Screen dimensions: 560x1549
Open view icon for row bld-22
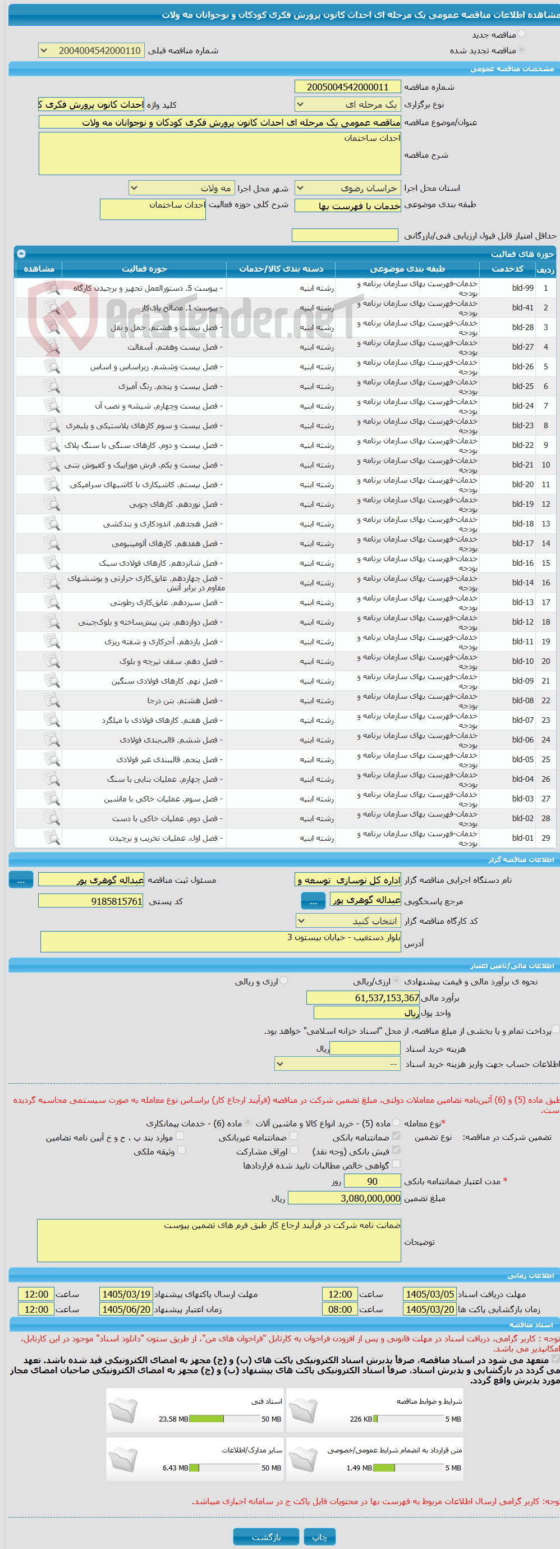tap(52, 446)
